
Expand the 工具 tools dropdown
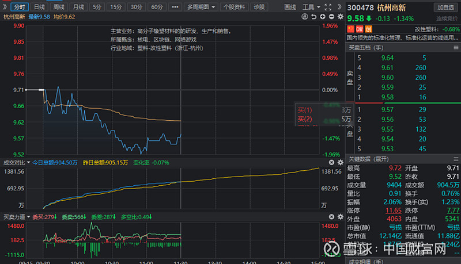click(311, 7)
